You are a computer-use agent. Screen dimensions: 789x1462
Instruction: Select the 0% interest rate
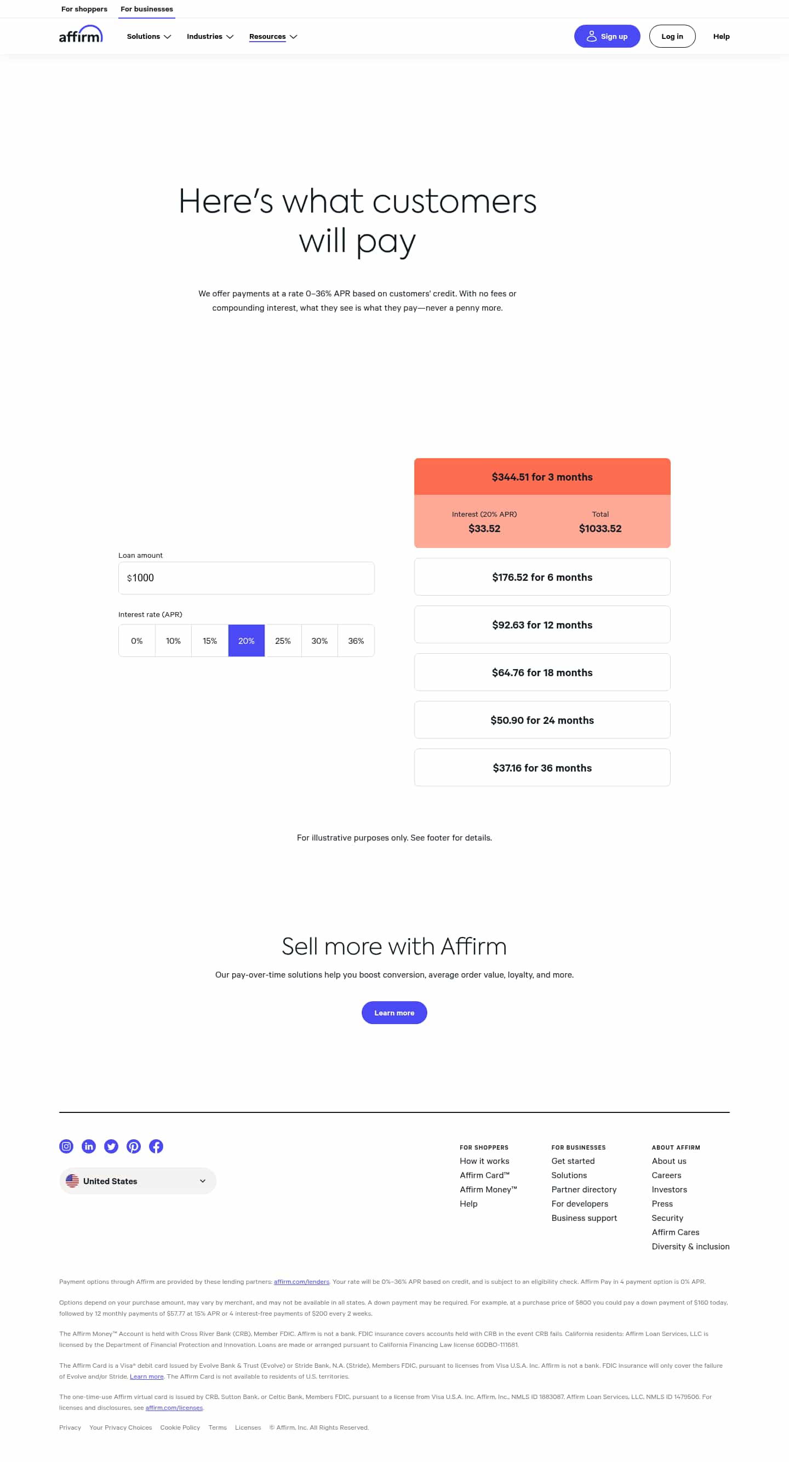pos(136,640)
